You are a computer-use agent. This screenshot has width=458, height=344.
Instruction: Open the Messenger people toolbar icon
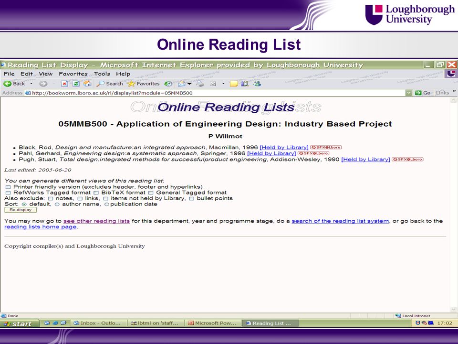[x=257, y=84]
